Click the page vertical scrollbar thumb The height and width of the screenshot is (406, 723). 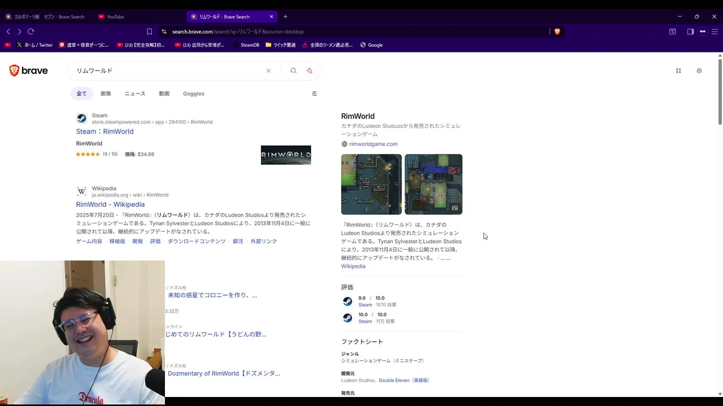pos(720,91)
